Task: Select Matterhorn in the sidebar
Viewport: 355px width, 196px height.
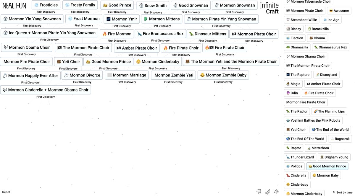Action: click(x=318, y=148)
